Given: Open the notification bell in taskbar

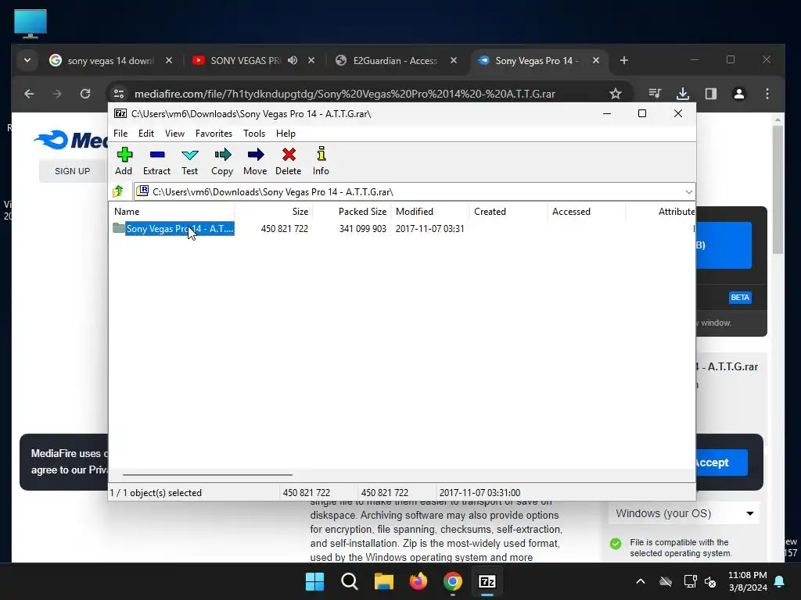Looking at the screenshot, I should [780, 581].
